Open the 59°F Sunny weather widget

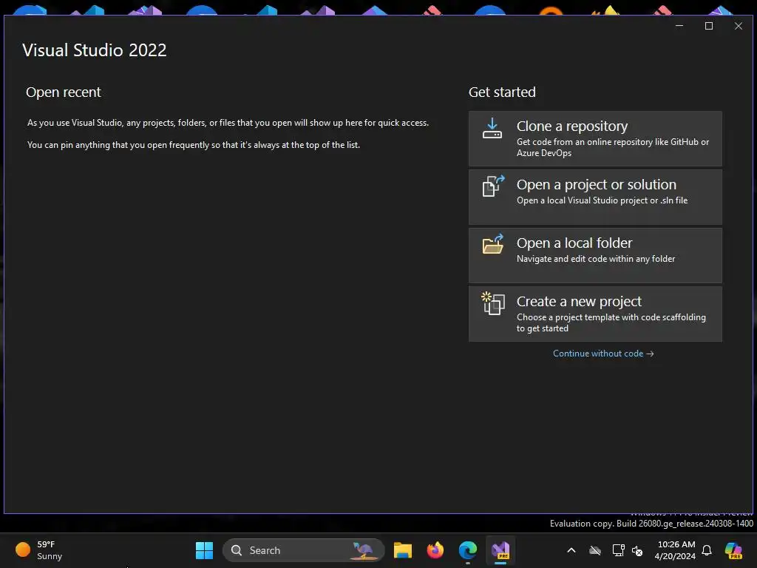click(40, 550)
